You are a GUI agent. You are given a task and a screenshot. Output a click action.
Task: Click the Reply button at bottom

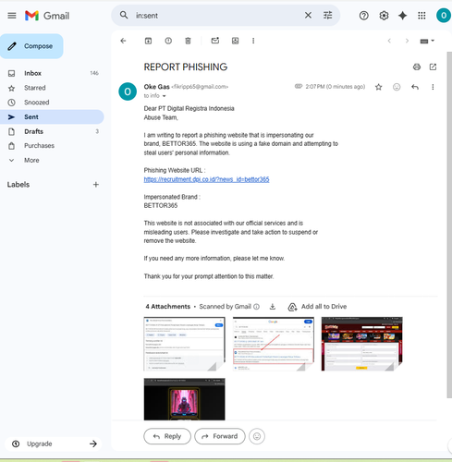coord(167,436)
